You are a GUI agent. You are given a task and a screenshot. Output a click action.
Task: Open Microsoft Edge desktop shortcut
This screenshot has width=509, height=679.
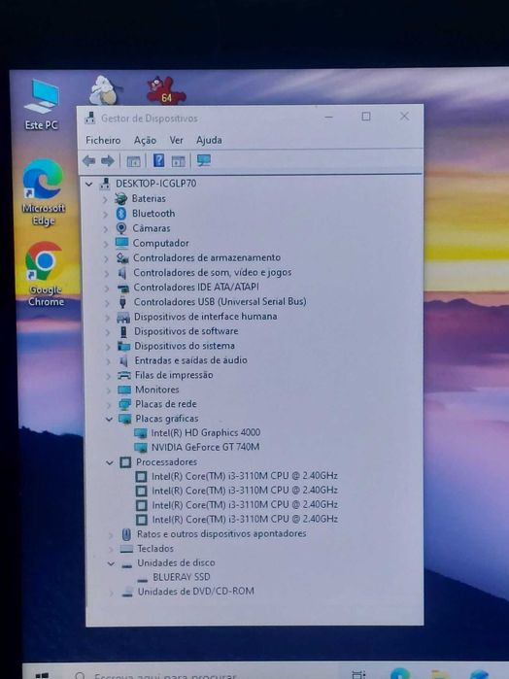coord(44,192)
